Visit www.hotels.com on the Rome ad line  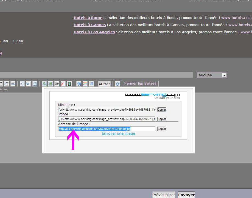[236, 18]
